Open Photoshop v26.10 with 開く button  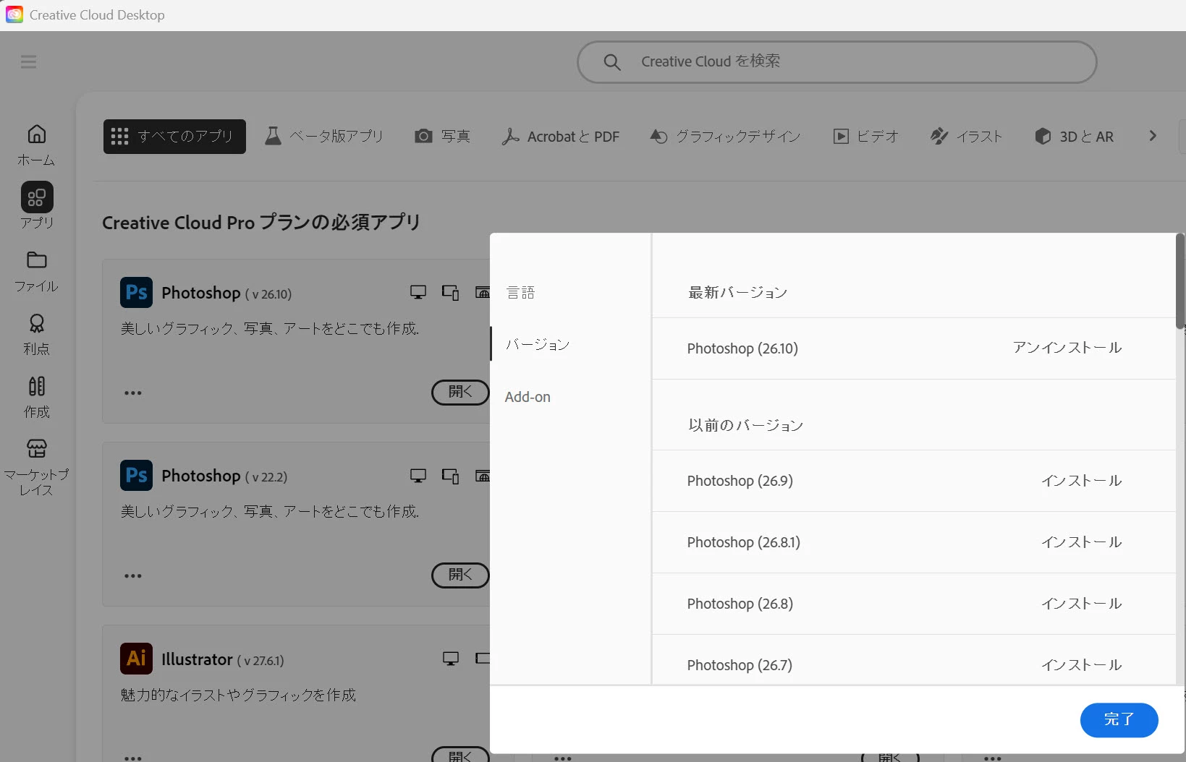(x=460, y=392)
